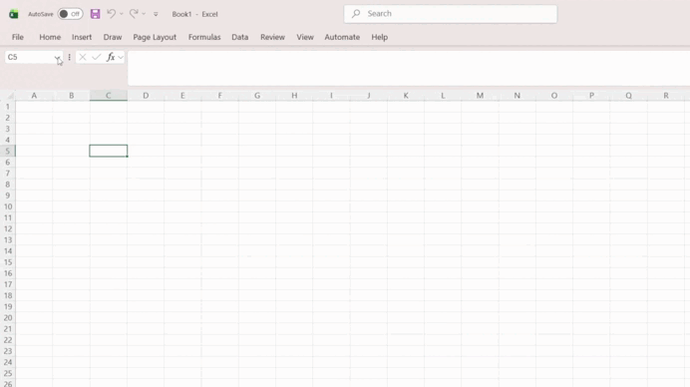Select row 1 header
690x387 pixels.
click(x=8, y=107)
